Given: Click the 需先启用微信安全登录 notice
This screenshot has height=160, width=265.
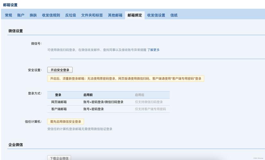Looking at the screenshot, I should [65, 122].
